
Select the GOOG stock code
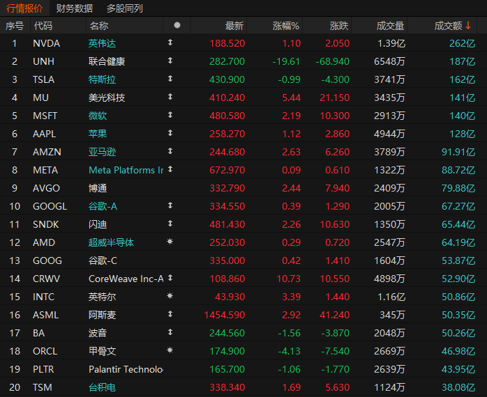click(x=47, y=260)
